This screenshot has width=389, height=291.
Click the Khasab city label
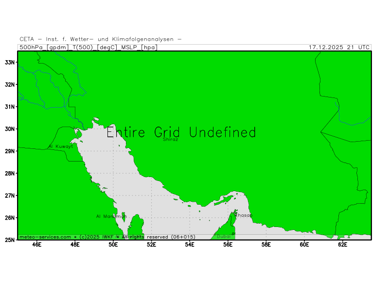tap(243, 215)
